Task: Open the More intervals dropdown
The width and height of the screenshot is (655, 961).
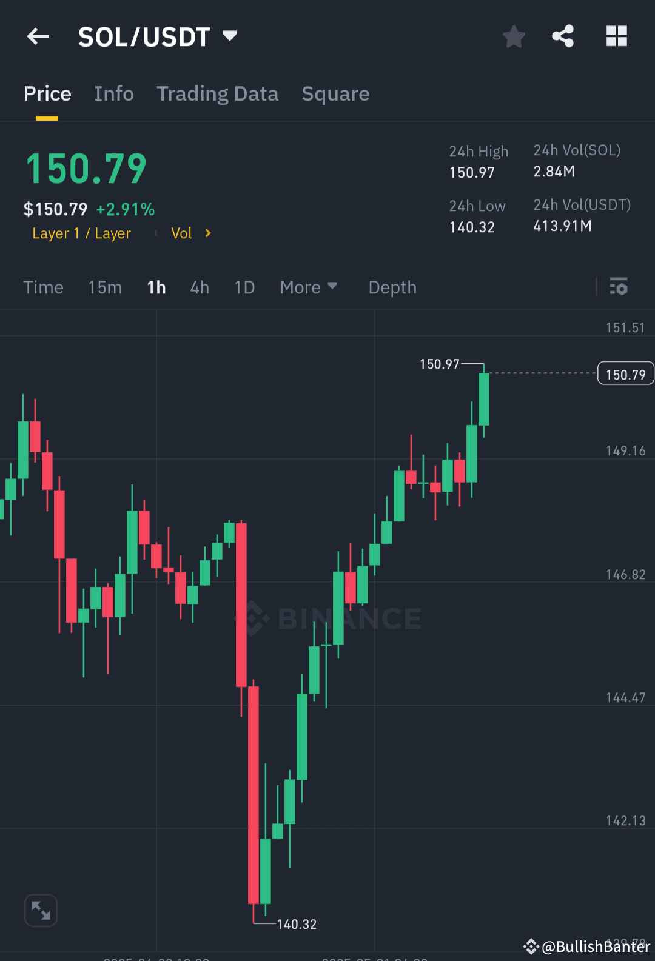Action: coord(309,287)
